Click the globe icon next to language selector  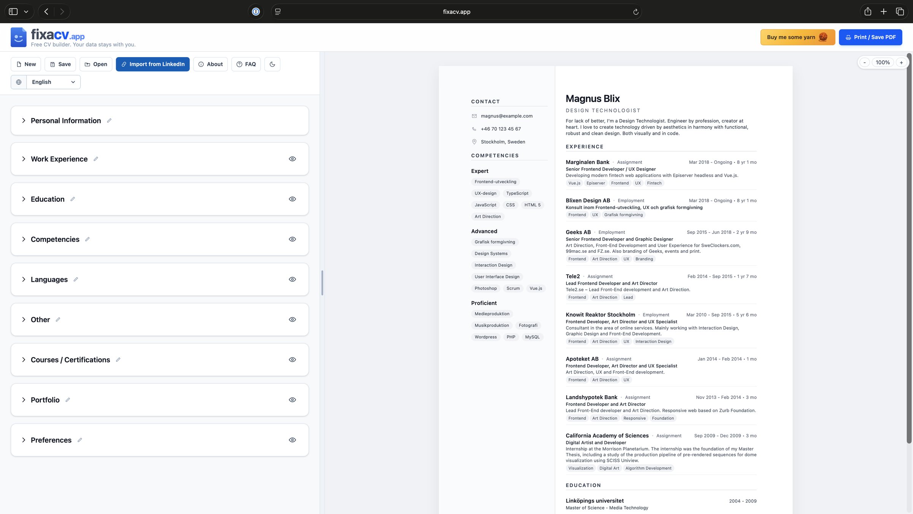click(18, 82)
